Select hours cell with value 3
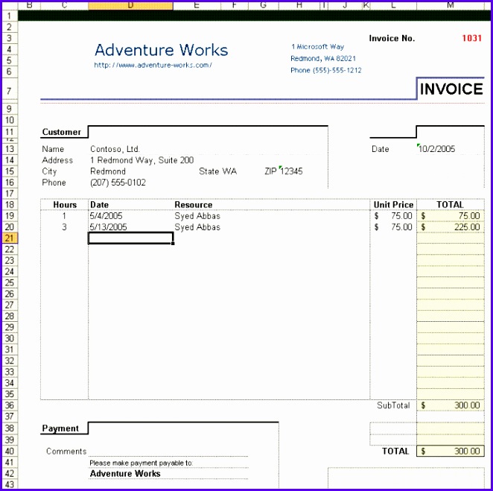 (64, 227)
